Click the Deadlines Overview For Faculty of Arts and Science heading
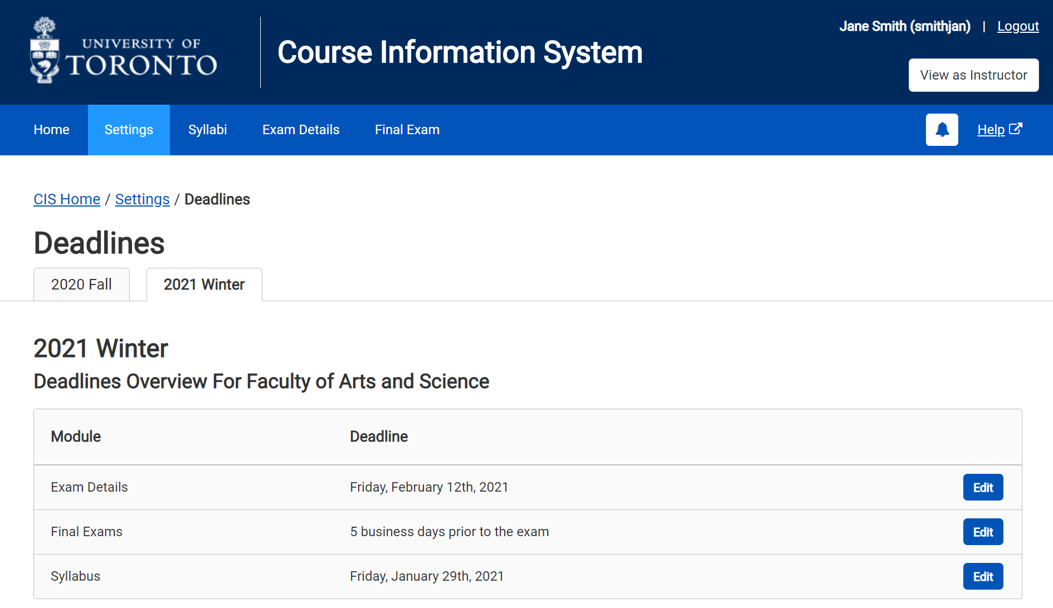The image size is (1053, 608). (x=261, y=381)
